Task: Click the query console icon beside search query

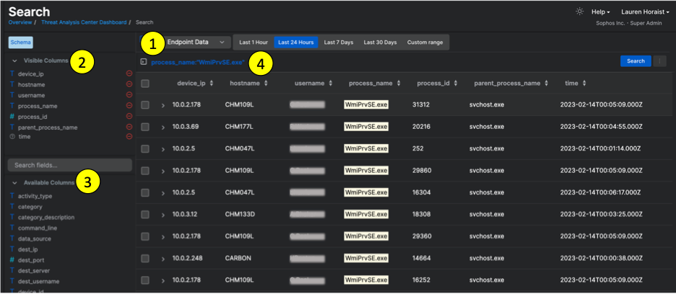Action: click(x=144, y=62)
